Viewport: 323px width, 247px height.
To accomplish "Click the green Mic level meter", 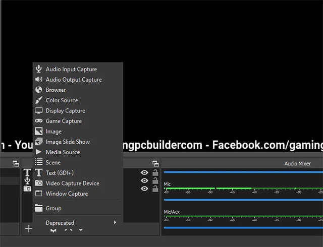I will (x=243, y=189).
